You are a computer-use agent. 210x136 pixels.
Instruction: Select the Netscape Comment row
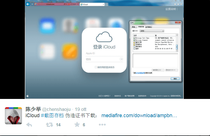pos(154,40)
